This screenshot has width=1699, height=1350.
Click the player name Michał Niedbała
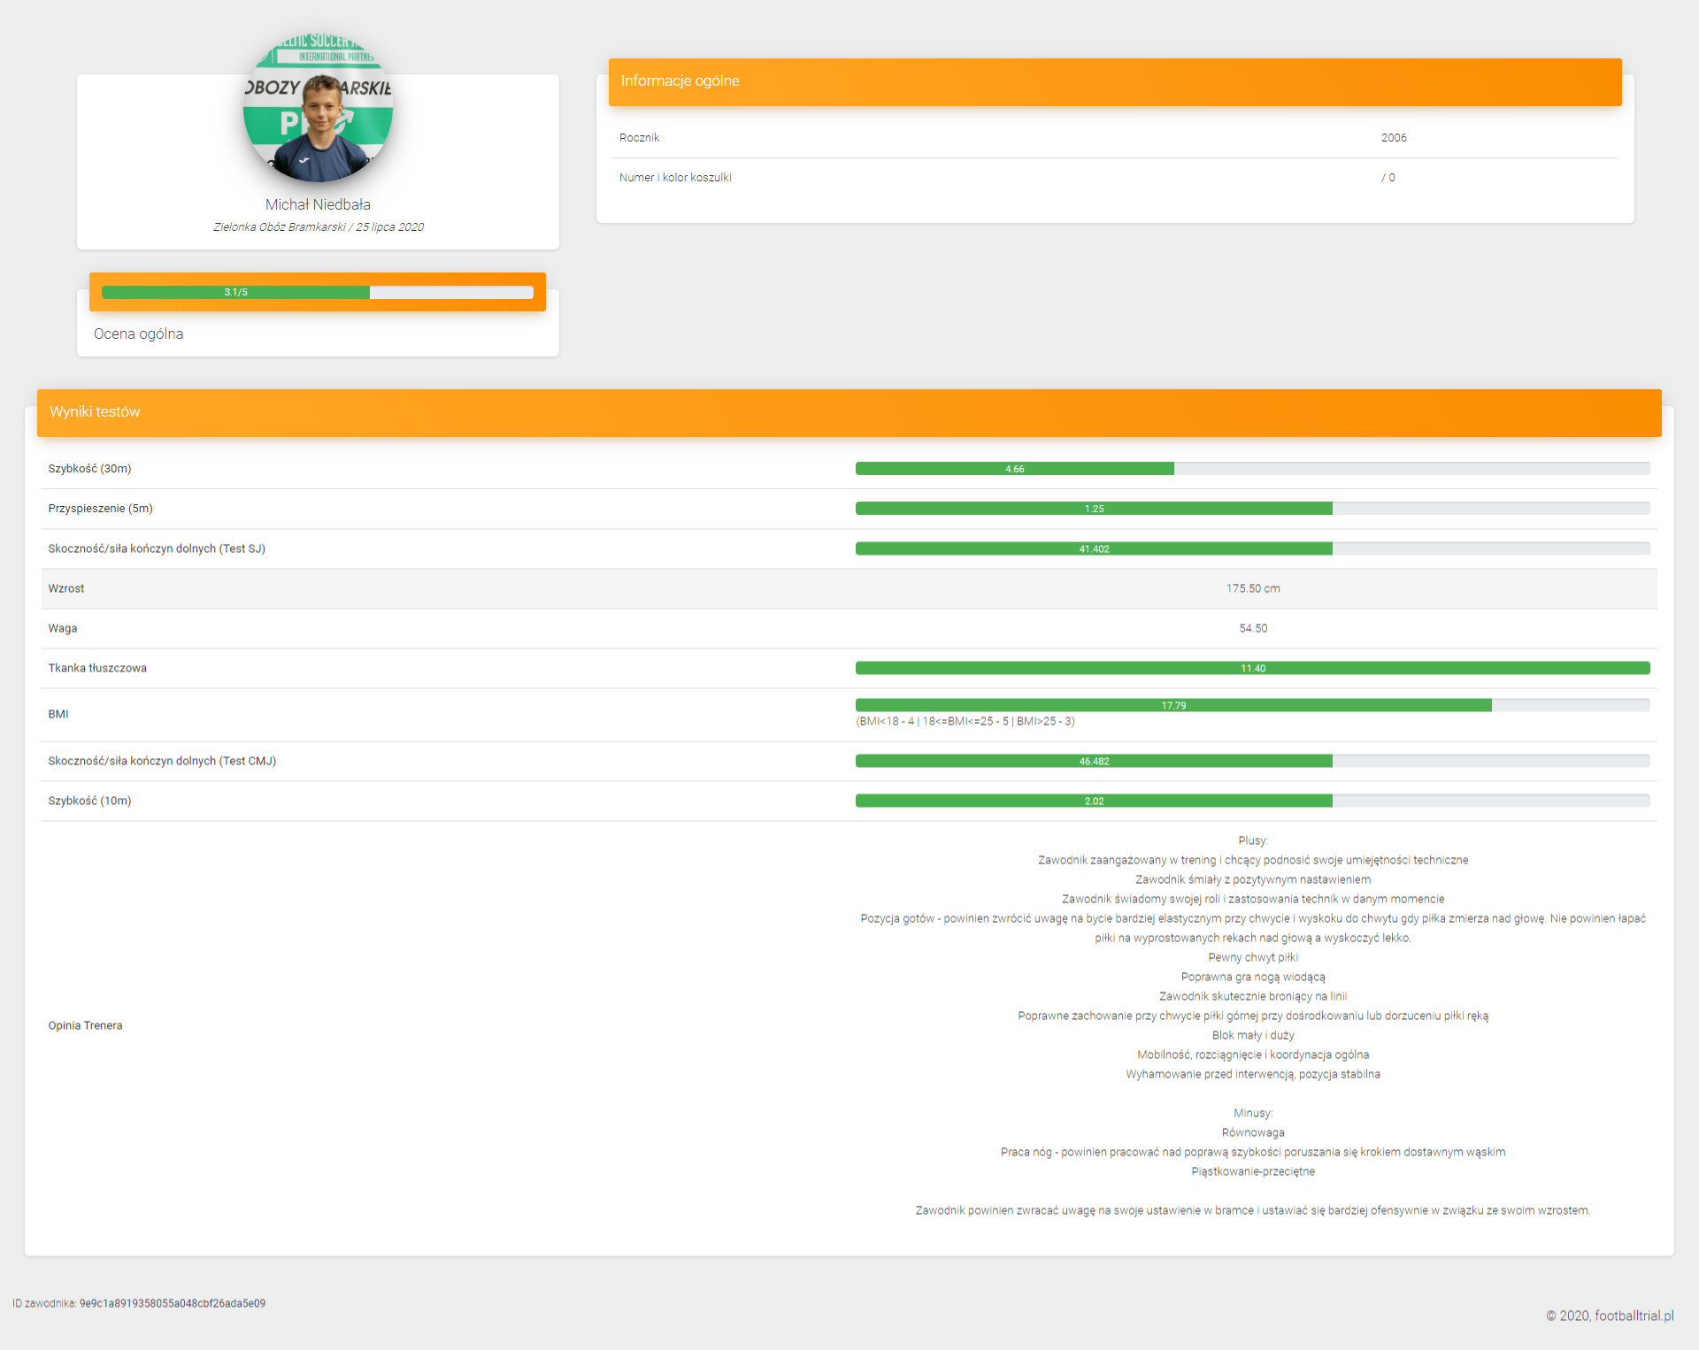tap(318, 204)
